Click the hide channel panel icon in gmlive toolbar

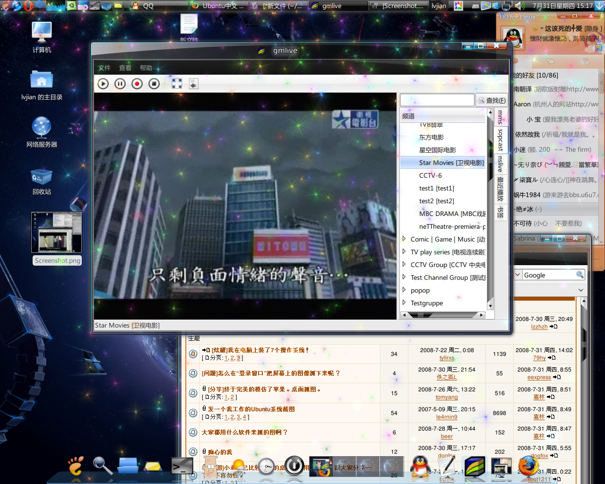point(193,84)
